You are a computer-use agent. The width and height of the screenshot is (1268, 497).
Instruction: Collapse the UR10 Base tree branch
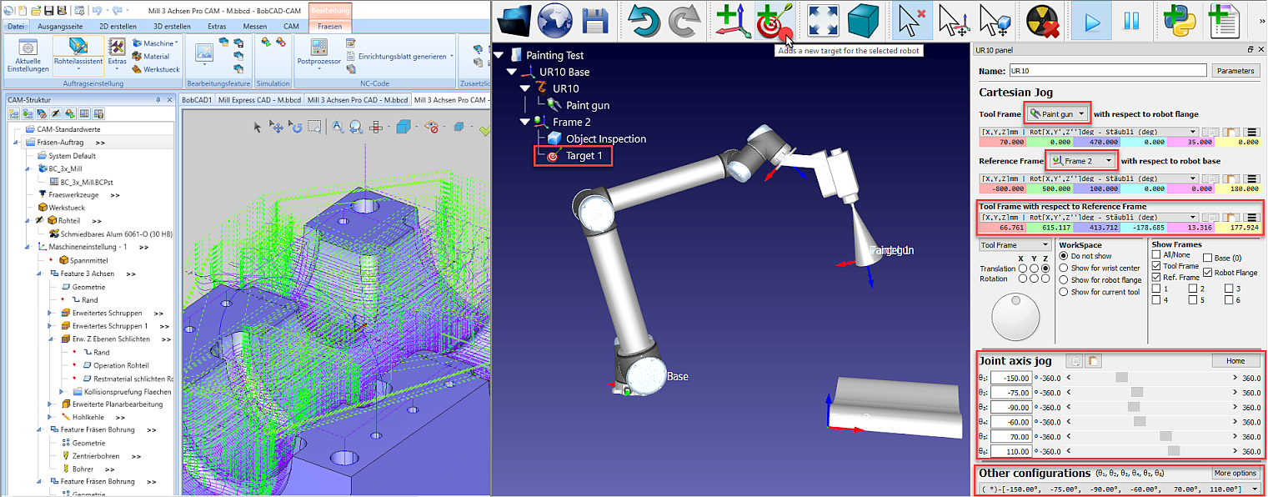tap(510, 71)
